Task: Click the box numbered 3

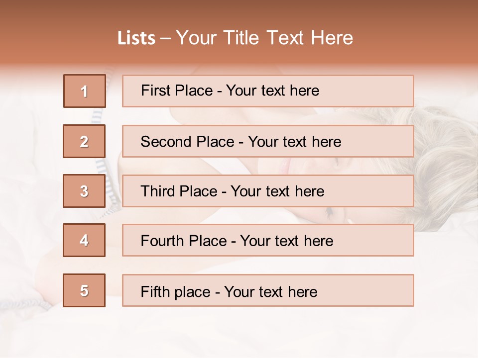Action: point(84,191)
